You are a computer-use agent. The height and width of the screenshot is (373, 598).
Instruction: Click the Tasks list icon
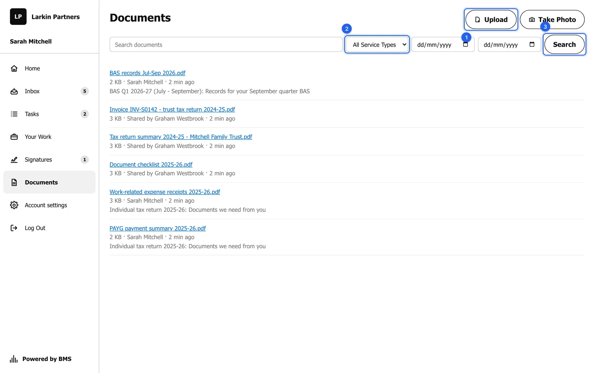[14, 114]
